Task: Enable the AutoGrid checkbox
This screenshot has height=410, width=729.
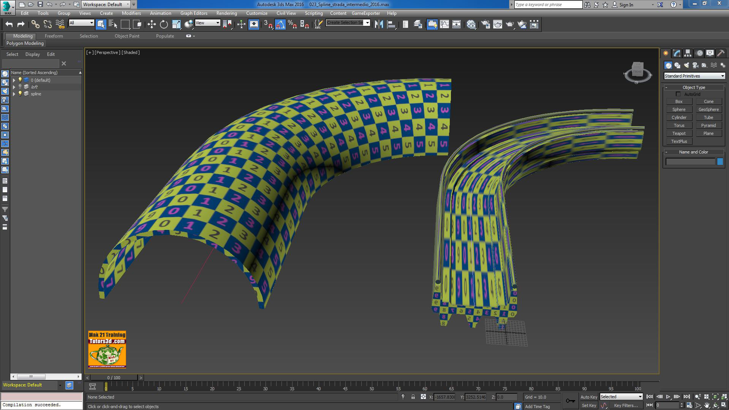Action: click(678, 94)
